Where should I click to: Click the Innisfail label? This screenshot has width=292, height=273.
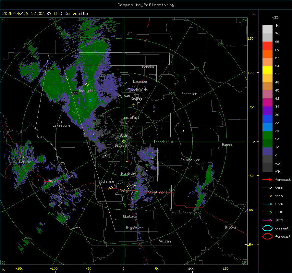pyautogui.click(x=131, y=118)
